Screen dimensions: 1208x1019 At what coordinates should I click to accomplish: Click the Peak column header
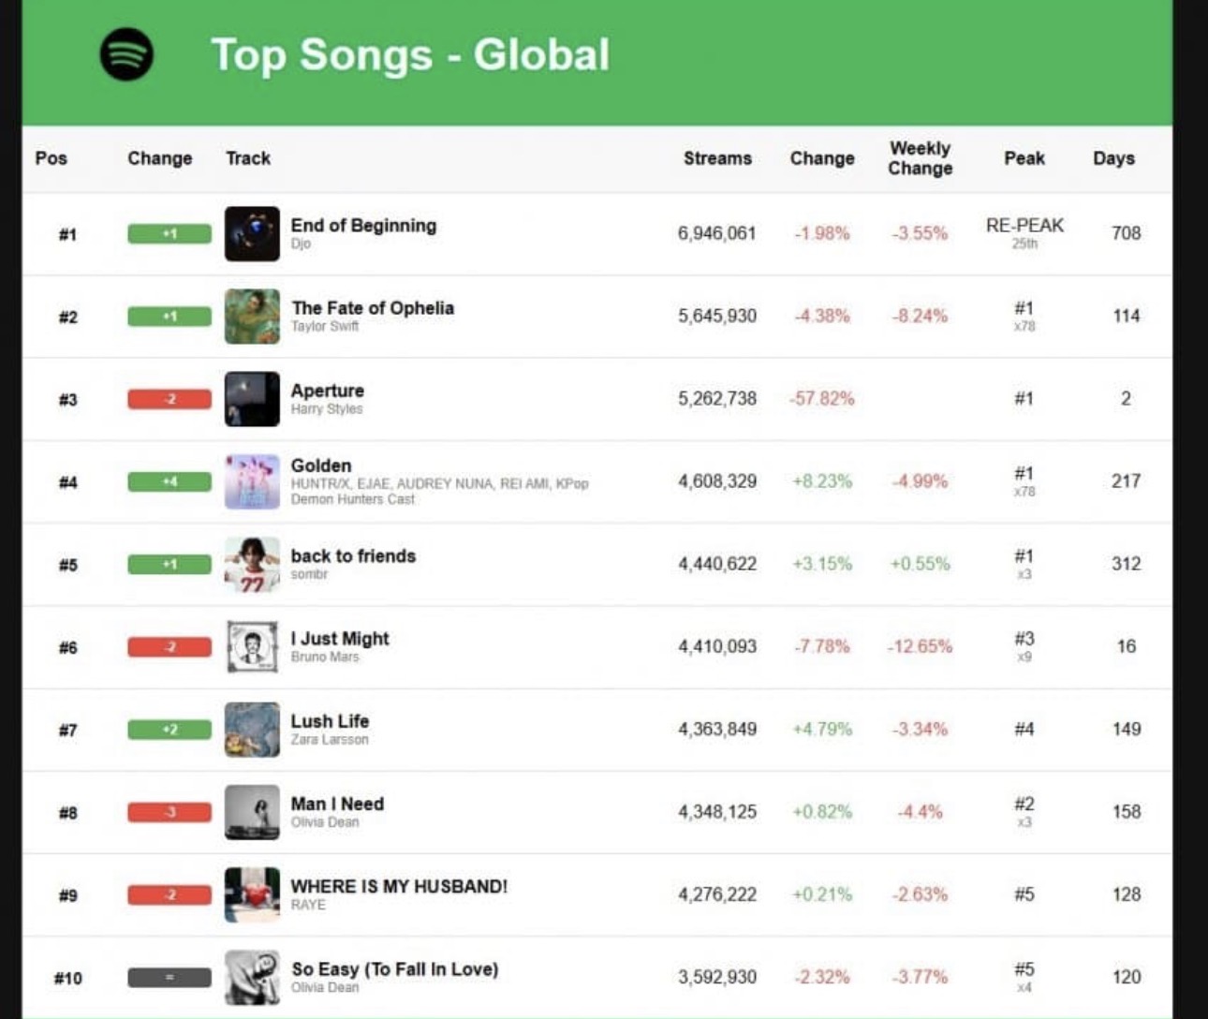pyautogui.click(x=1024, y=158)
